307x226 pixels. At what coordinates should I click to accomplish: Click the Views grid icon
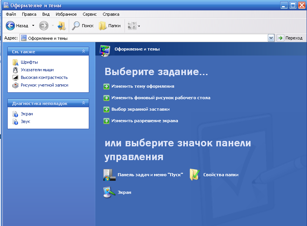(132, 26)
